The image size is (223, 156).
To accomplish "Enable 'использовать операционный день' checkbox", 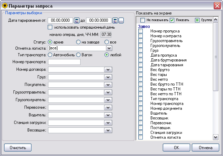I will click(x=50, y=27).
